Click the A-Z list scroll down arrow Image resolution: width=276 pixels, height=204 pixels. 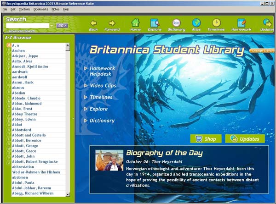coord(68,194)
